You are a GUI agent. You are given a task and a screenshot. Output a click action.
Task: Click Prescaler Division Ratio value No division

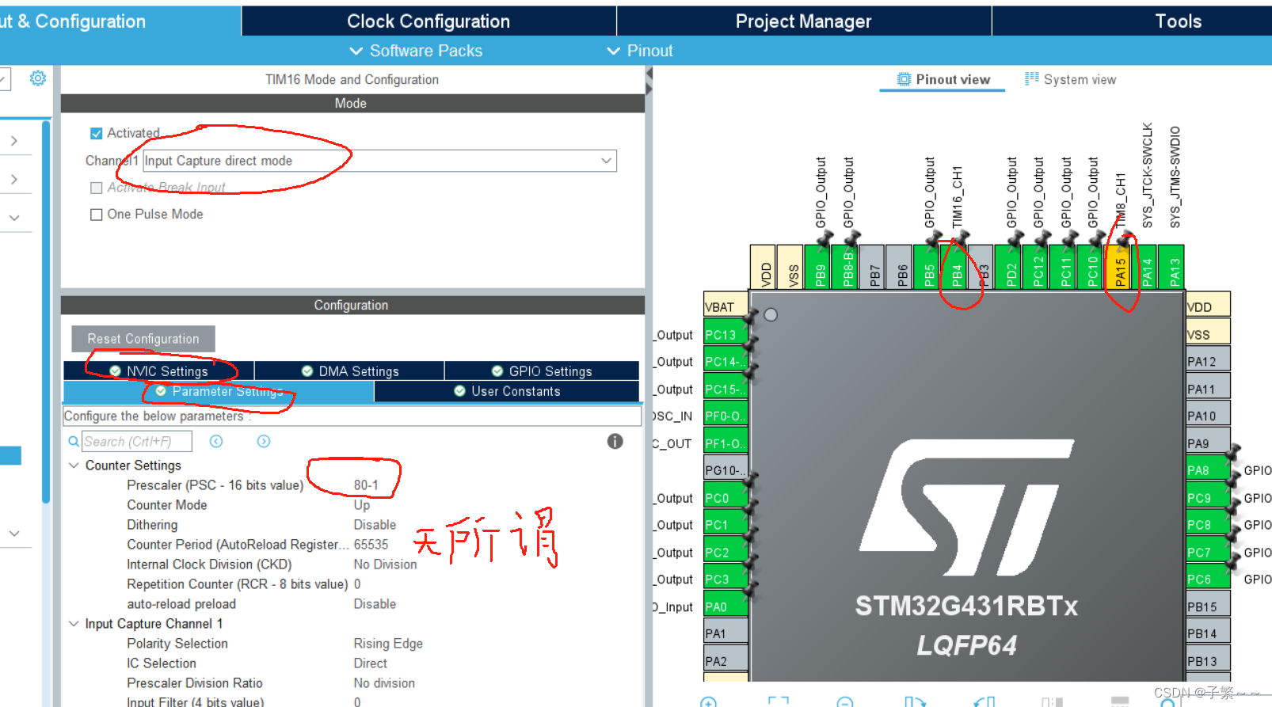(384, 683)
